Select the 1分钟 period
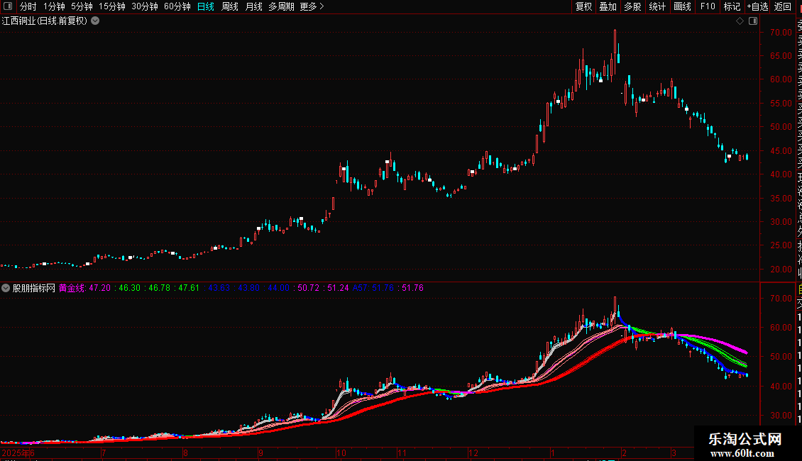 pos(54,6)
